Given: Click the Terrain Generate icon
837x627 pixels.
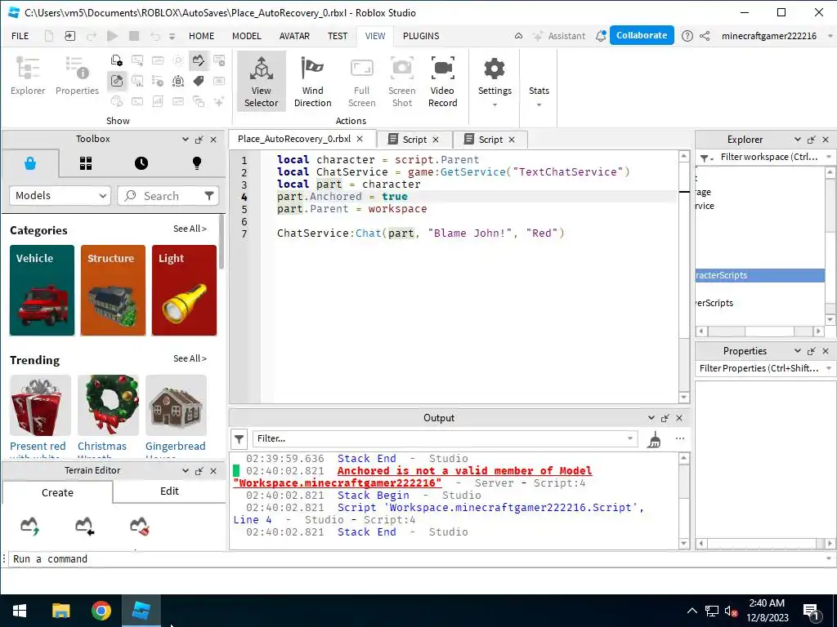Looking at the screenshot, I should pyautogui.click(x=29, y=526).
